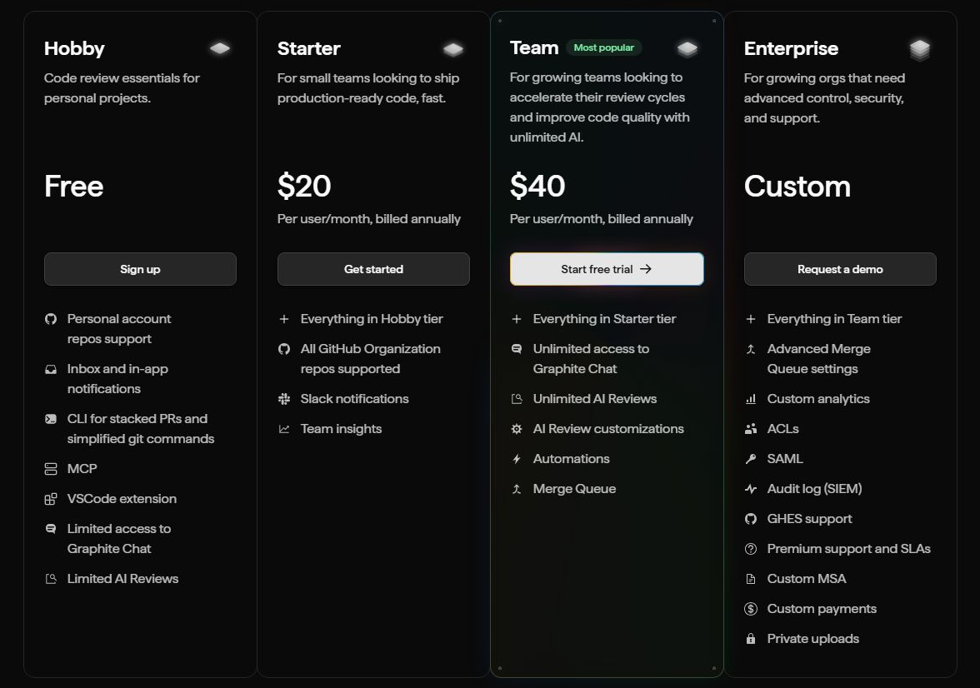Click merge icon beside Advanced Merge Queue settings
This screenshot has height=688, width=980.
(751, 349)
